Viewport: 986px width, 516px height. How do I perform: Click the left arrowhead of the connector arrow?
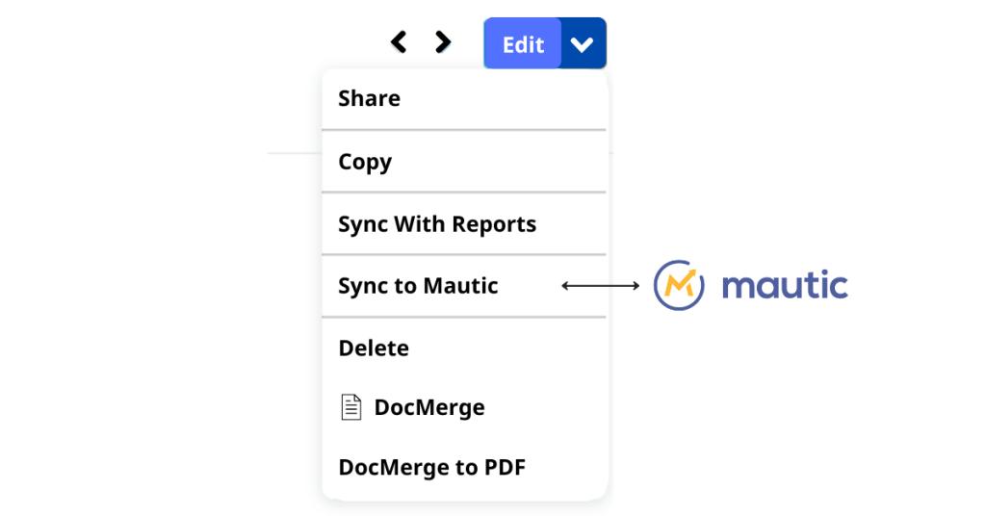[x=564, y=285]
